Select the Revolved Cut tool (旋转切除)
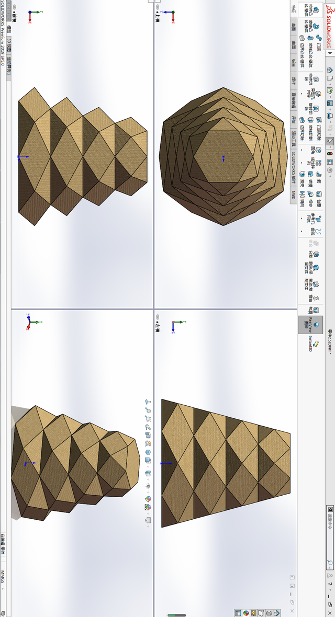This screenshot has height=617, width=335. pyautogui.click(x=312, y=108)
